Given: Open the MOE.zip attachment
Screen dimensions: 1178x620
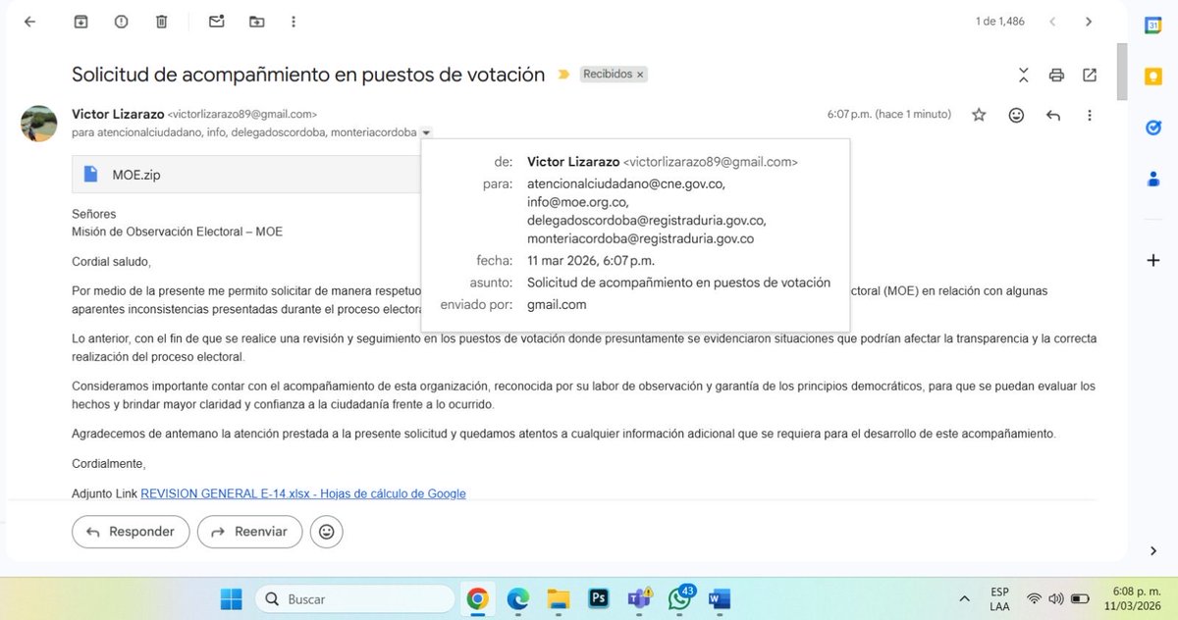Looking at the screenshot, I should pyautogui.click(x=245, y=175).
